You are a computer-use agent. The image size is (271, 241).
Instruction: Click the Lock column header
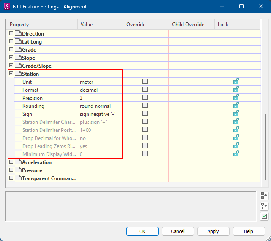(237, 25)
